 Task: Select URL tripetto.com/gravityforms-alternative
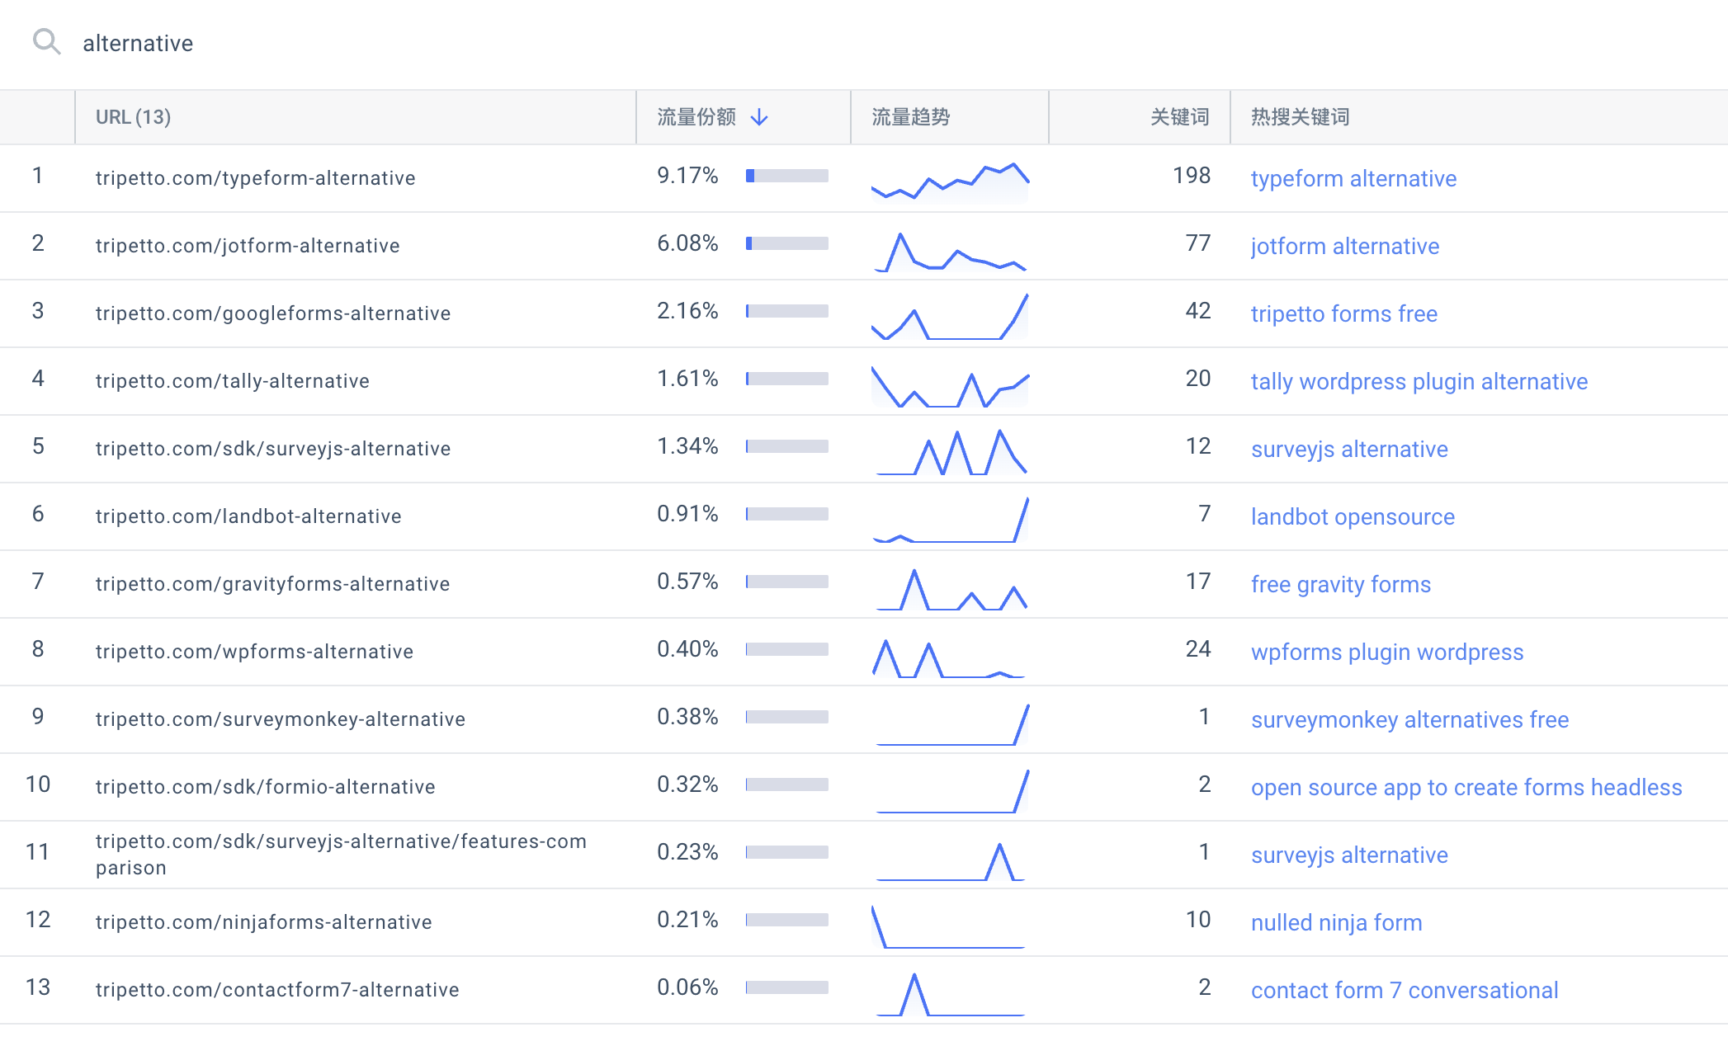pyautogui.click(x=272, y=584)
